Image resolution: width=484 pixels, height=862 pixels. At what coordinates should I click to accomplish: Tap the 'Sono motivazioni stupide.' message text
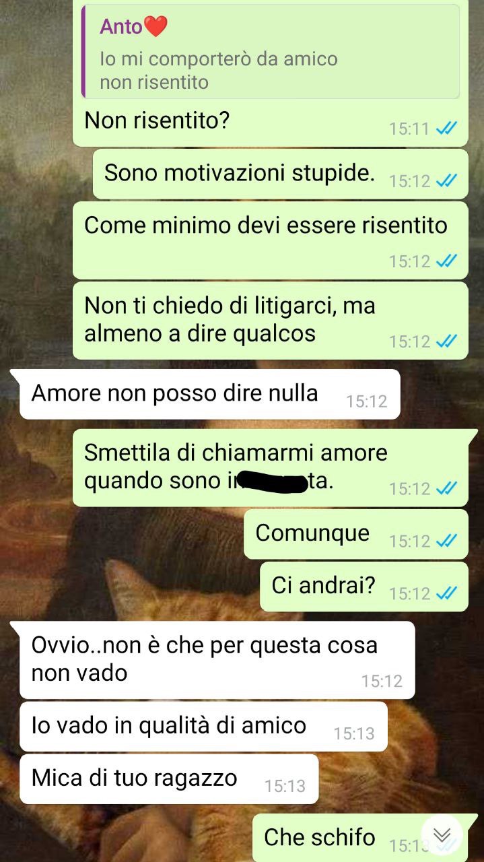240,173
